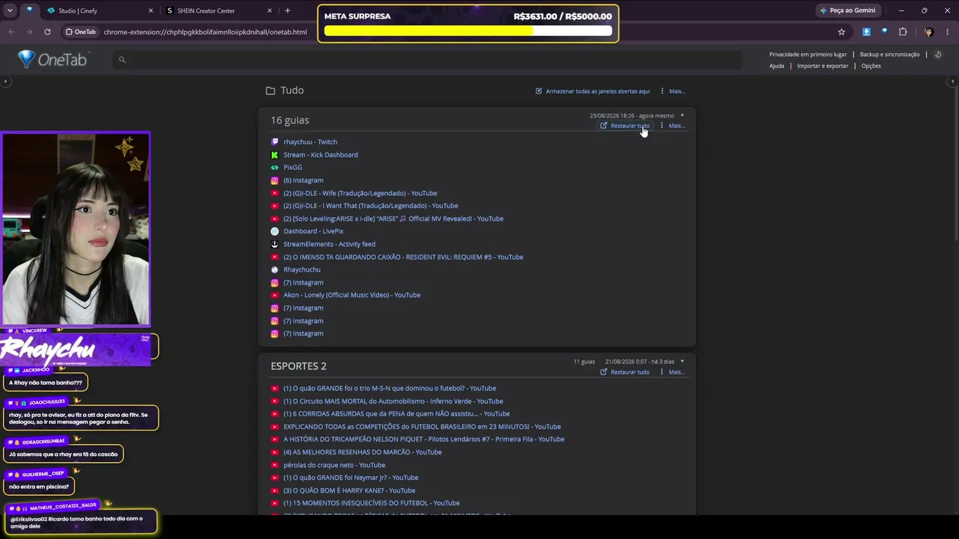Open the Extensions puzzle icon

903,32
